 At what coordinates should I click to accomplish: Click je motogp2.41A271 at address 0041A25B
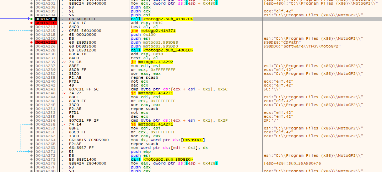tap(152, 124)
